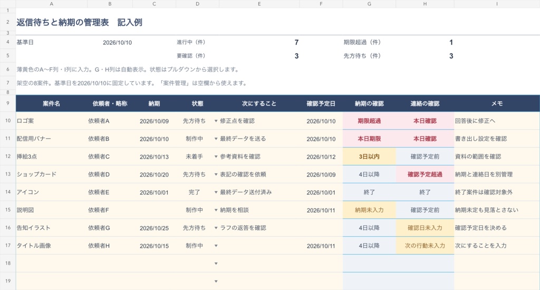Open the 状態 dropdown arrow for 説明図
Screen dimensions: 540x290
click(216, 210)
